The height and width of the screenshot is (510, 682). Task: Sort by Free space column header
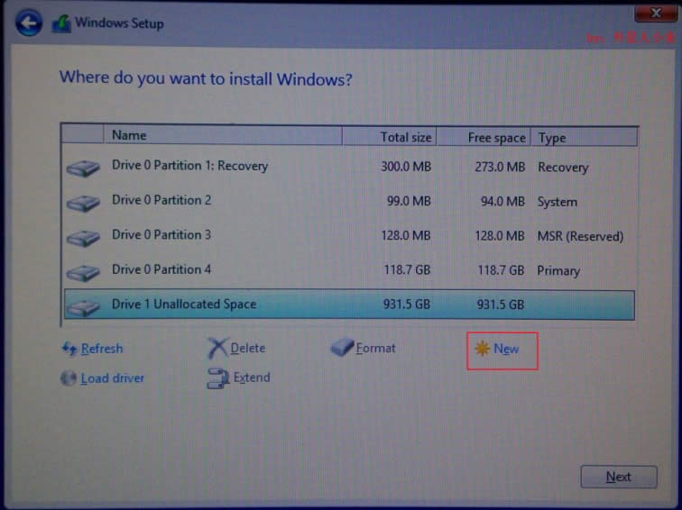coord(485,137)
